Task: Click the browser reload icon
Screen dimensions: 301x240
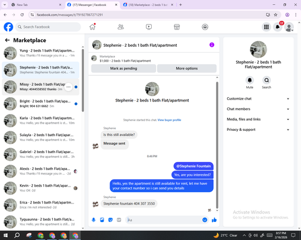Action: [22, 14]
